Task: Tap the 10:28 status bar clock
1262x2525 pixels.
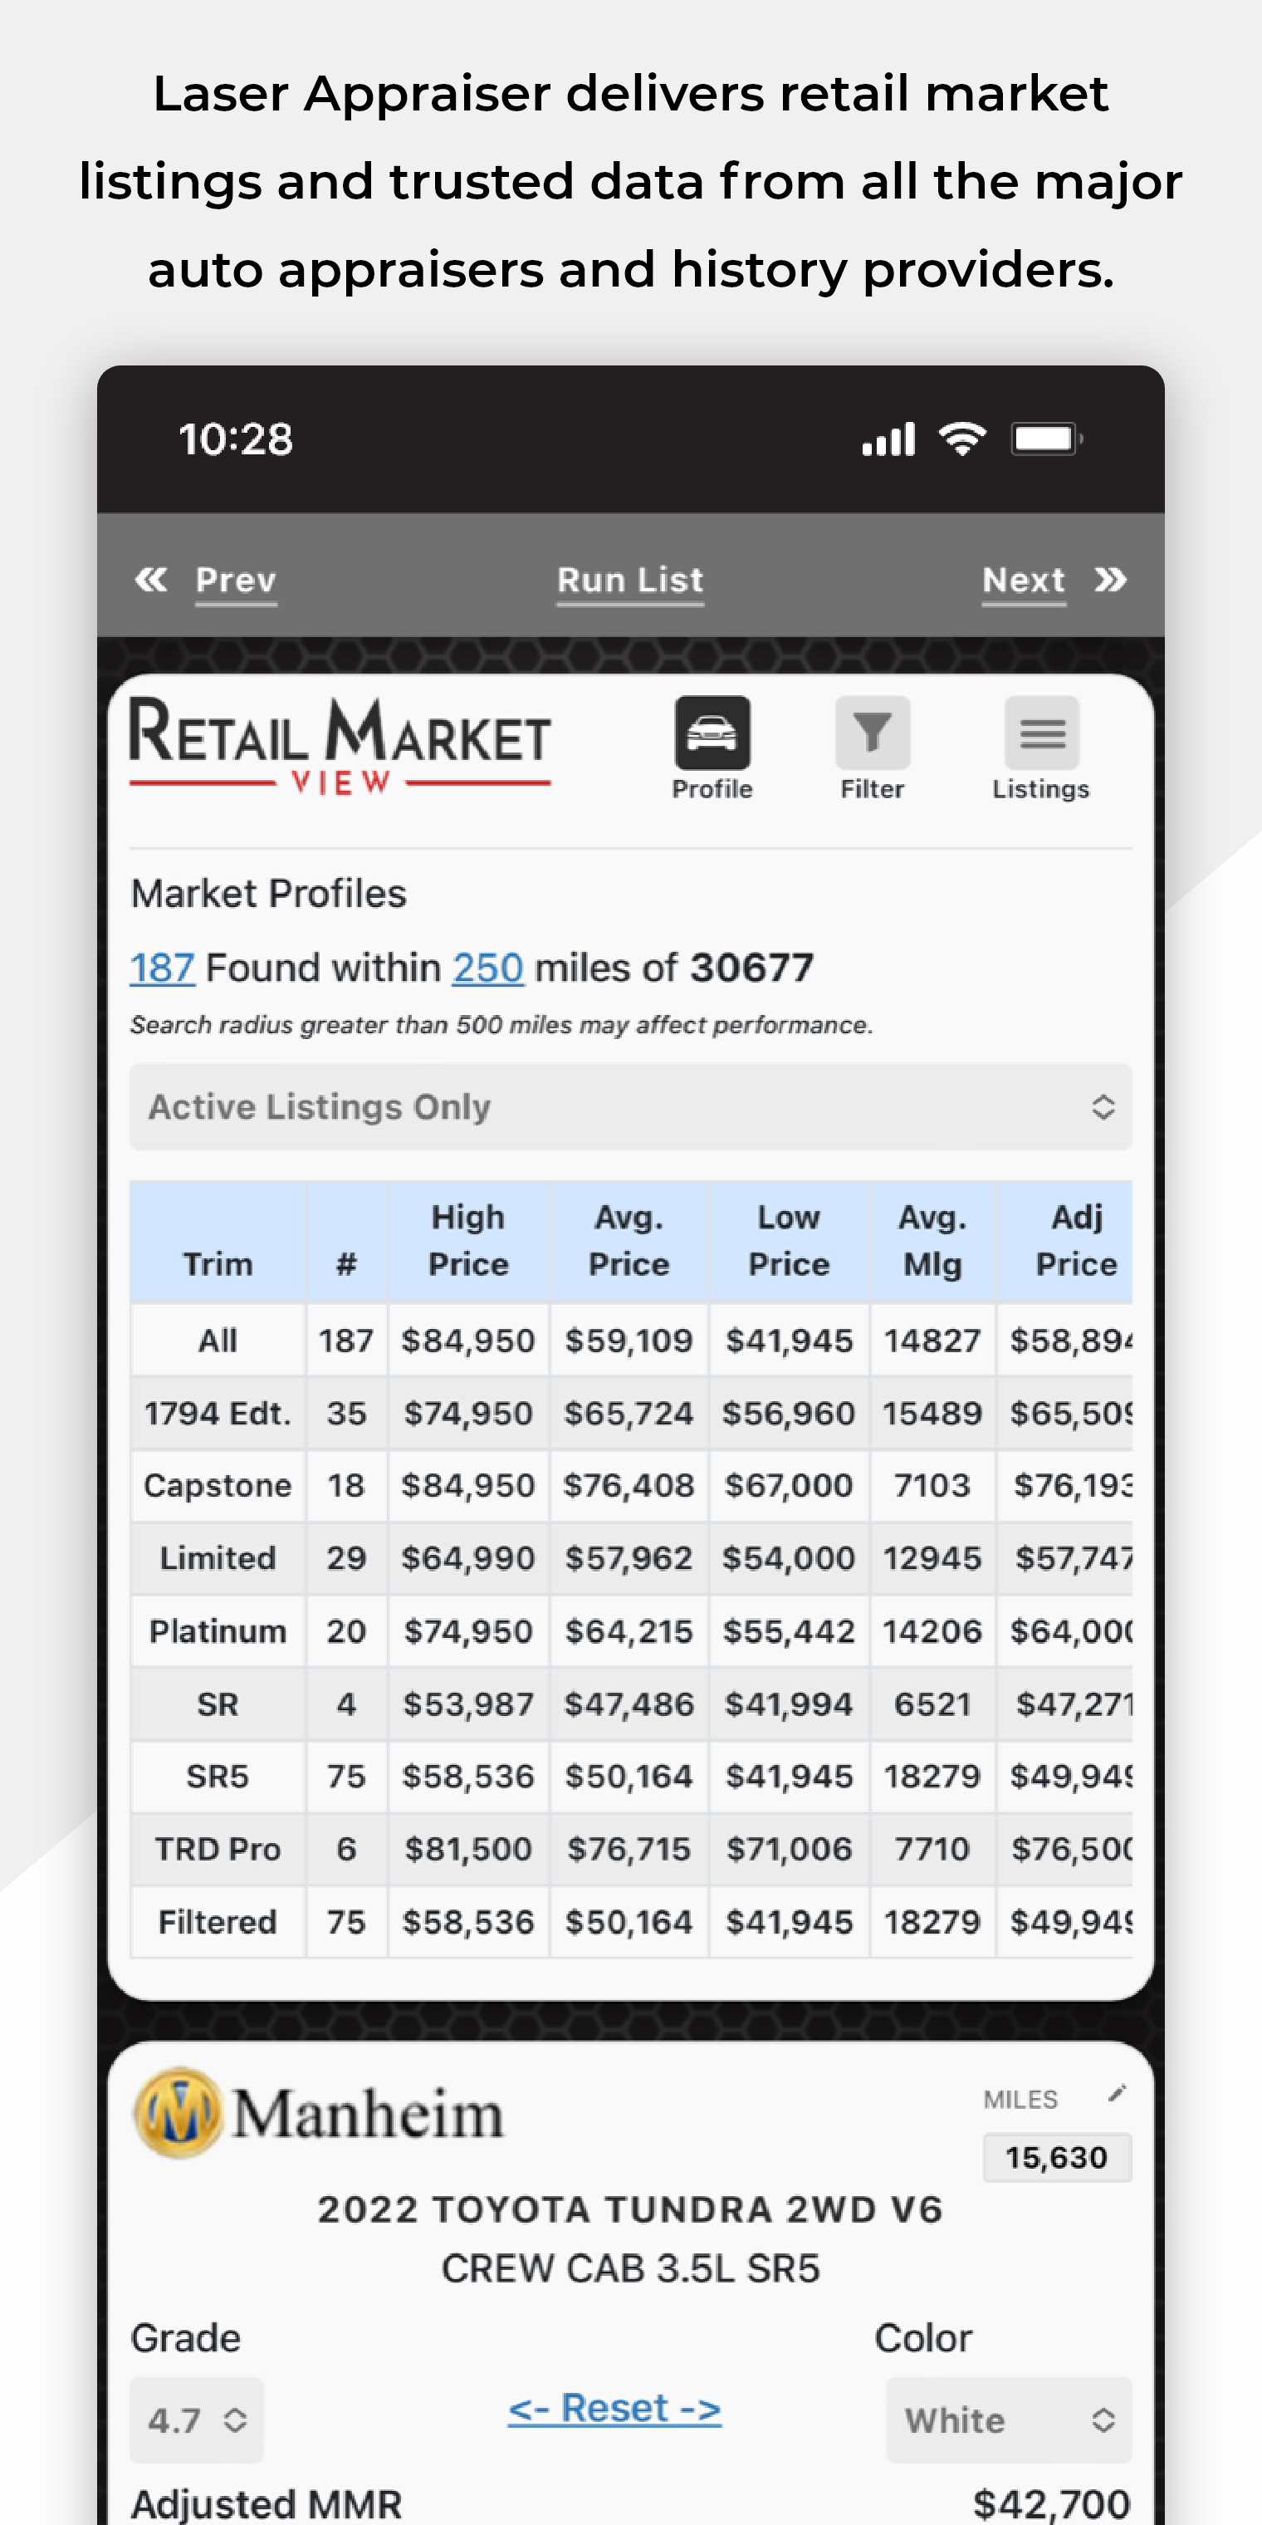Action: click(x=235, y=439)
